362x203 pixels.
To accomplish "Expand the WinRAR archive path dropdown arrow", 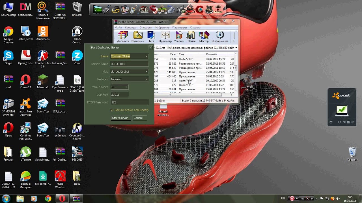I will click(236, 48).
